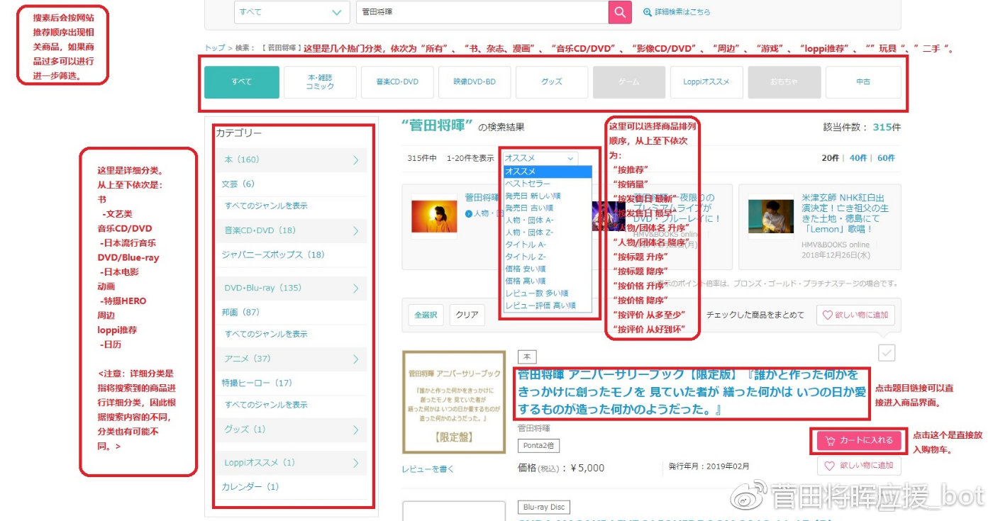Viewport: 993px width, 521px height.
Task: Click the 該当件数：315件 count
Action: (862, 128)
